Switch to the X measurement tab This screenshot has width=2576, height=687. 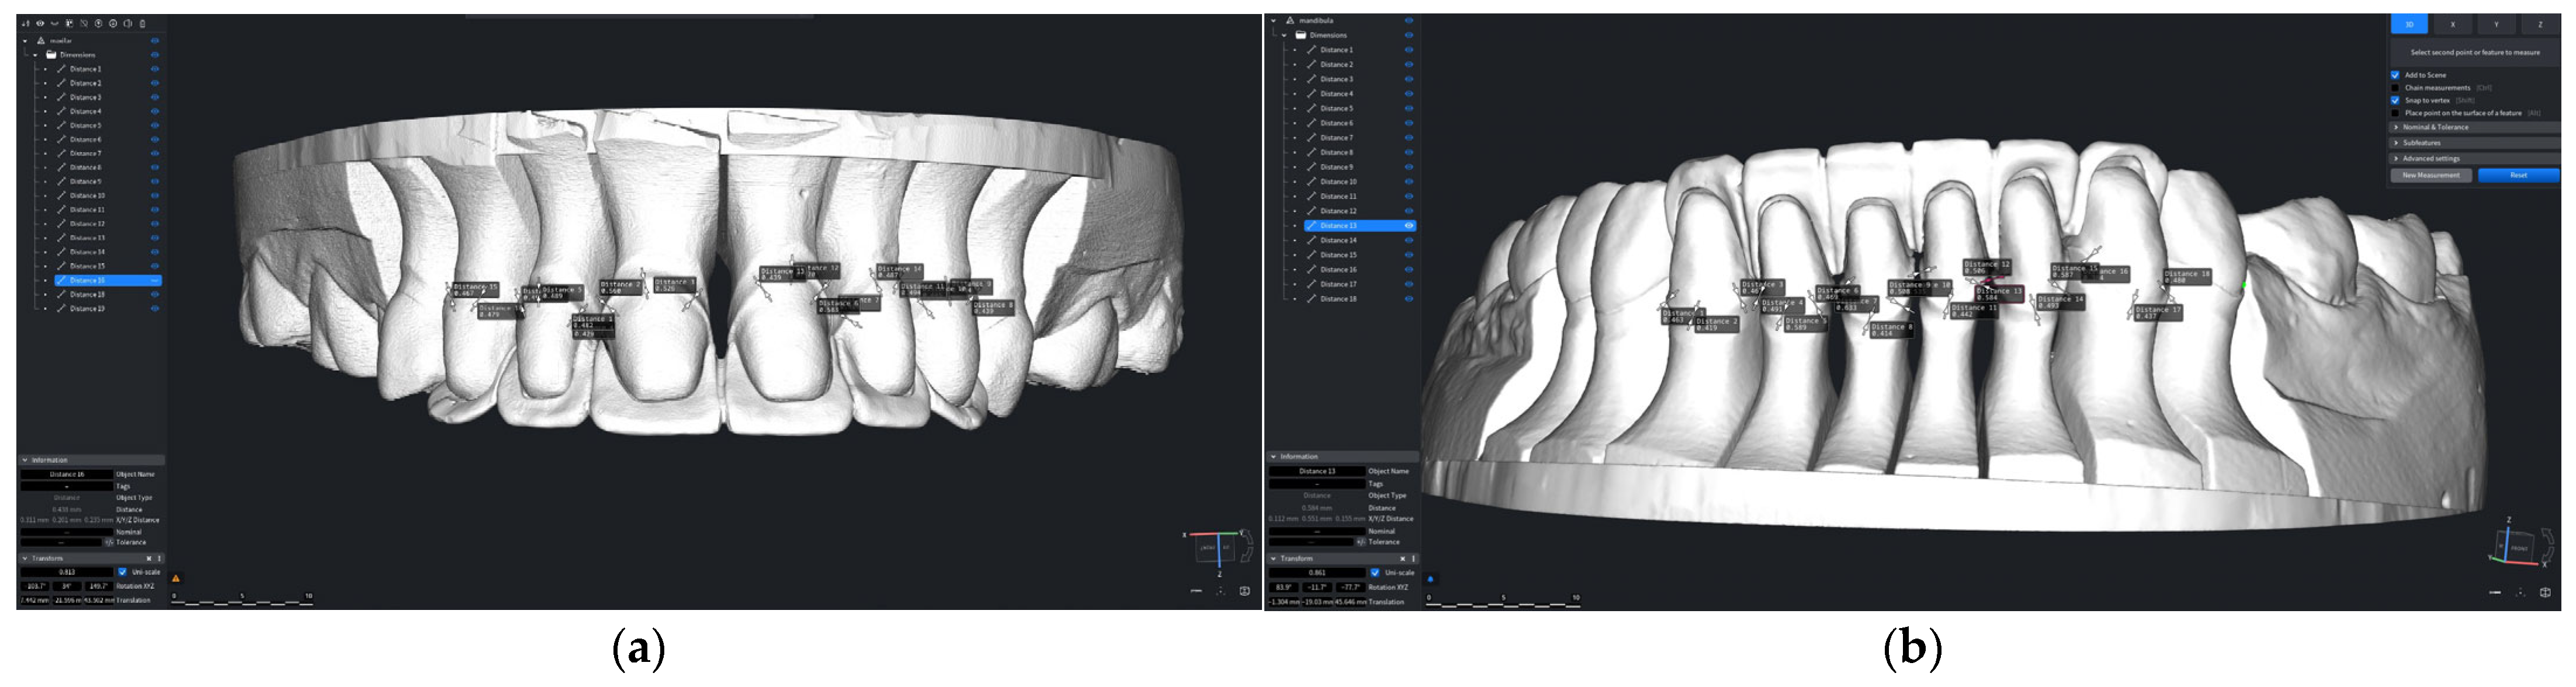(2452, 24)
